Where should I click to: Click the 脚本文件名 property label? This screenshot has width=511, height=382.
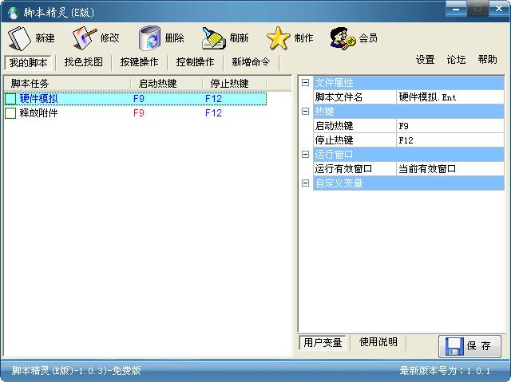tap(339, 97)
